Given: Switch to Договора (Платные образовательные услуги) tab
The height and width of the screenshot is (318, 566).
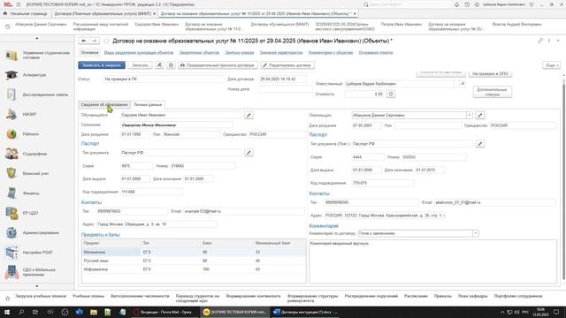Looking at the screenshot, I should (103, 14).
